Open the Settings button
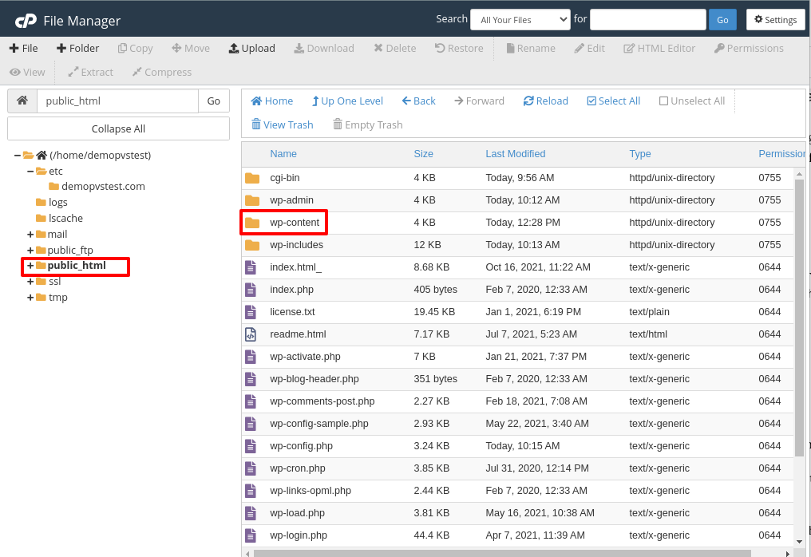This screenshot has width=811, height=557. tap(775, 20)
